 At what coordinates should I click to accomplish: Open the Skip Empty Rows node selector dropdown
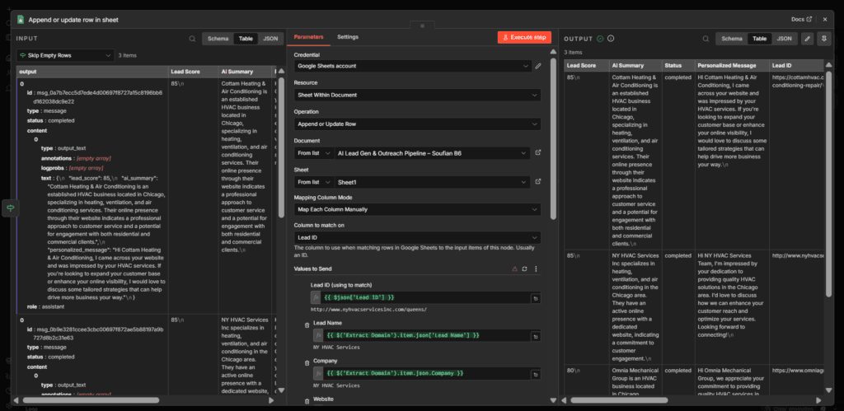pyautogui.click(x=65, y=55)
